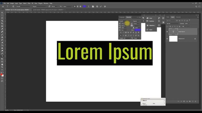Click the Home icon in options bar

[x=3, y=6]
